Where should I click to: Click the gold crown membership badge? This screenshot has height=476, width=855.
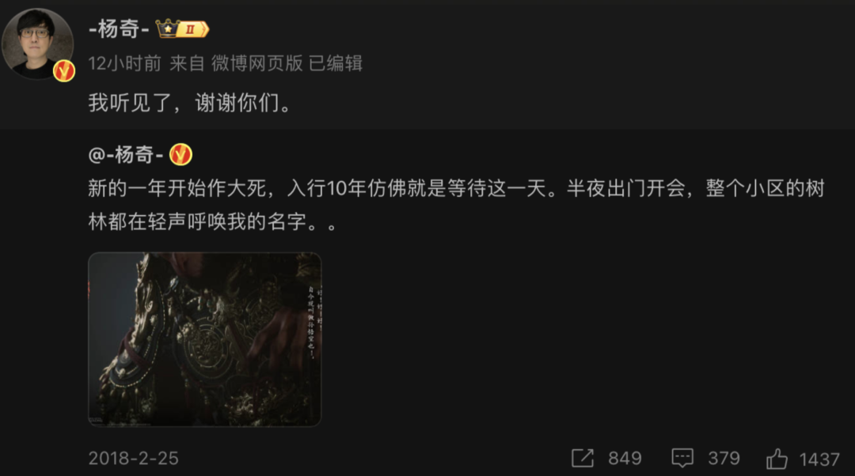coord(182,28)
